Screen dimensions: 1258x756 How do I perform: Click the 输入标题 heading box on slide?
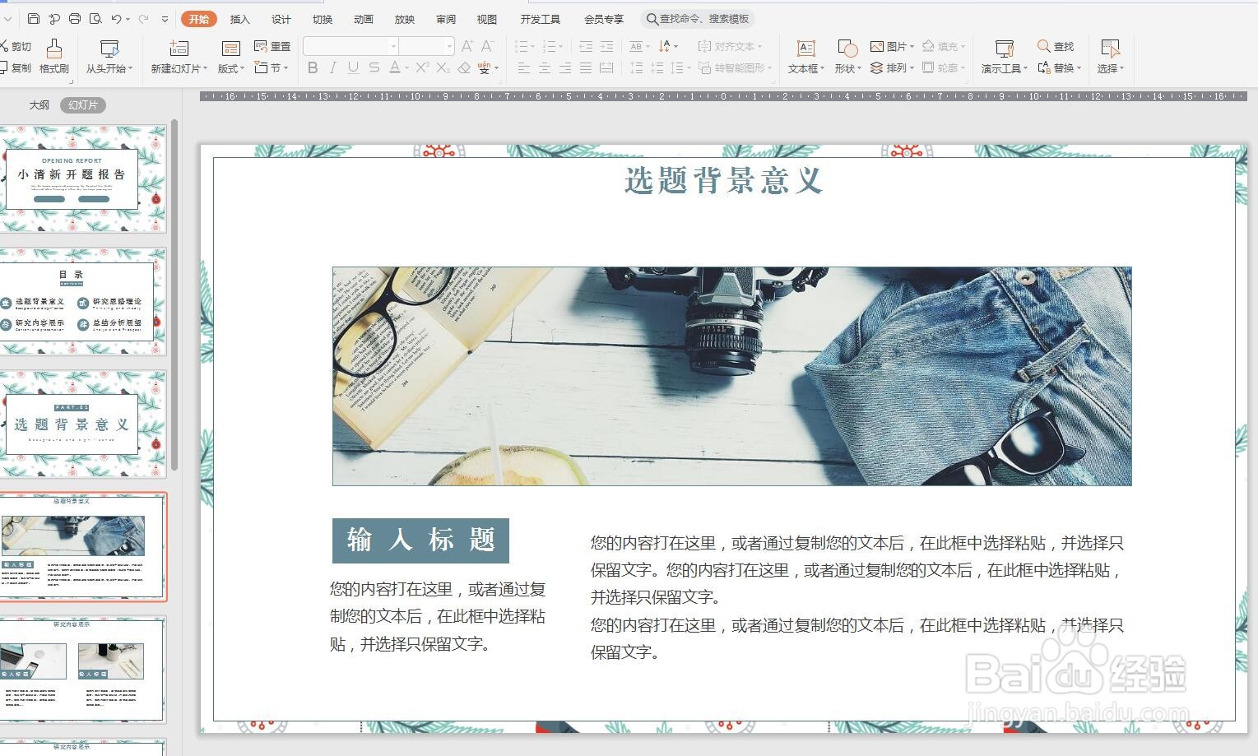coord(420,540)
